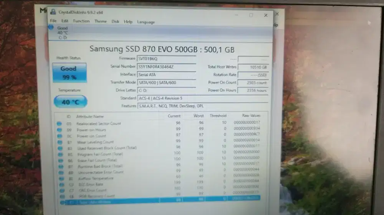Select the Reallocated Sector Count row text
This screenshot has width=384, height=215.
click(x=99, y=124)
